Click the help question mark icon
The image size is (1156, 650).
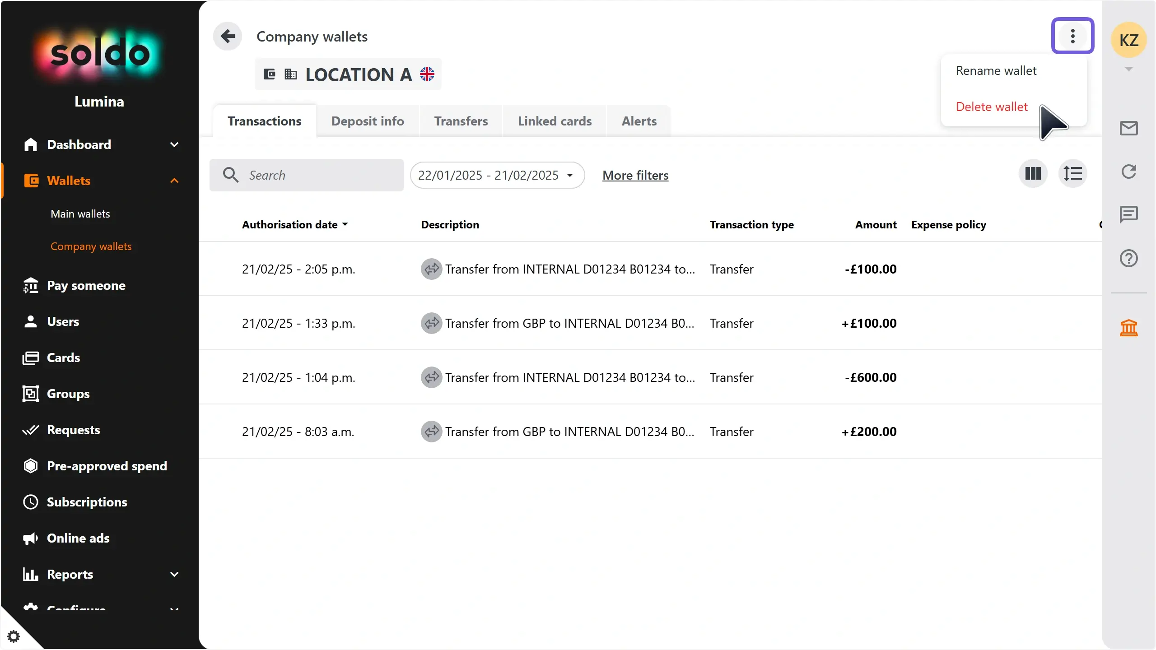click(1128, 258)
